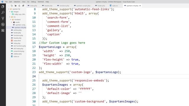
Task: Collapse the inc folder
Action: click(10, 17)
